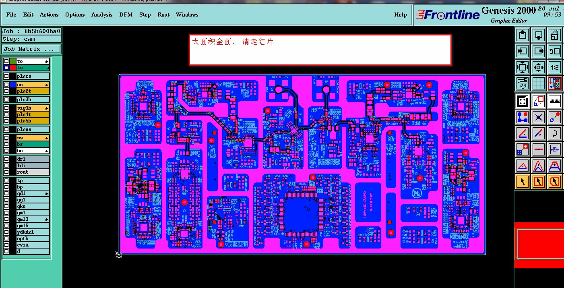Toggle the grid display icon
The width and height of the screenshot is (564, 288).
point(539,83)
